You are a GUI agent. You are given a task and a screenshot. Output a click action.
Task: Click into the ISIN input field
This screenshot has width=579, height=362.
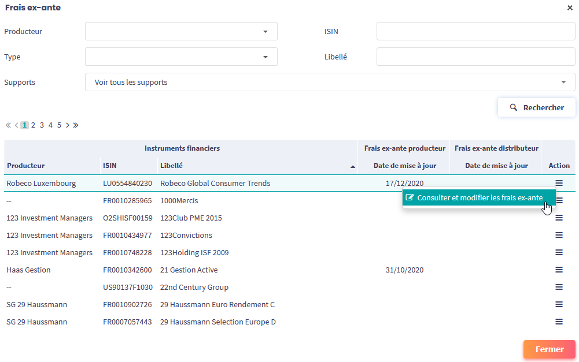475,32
